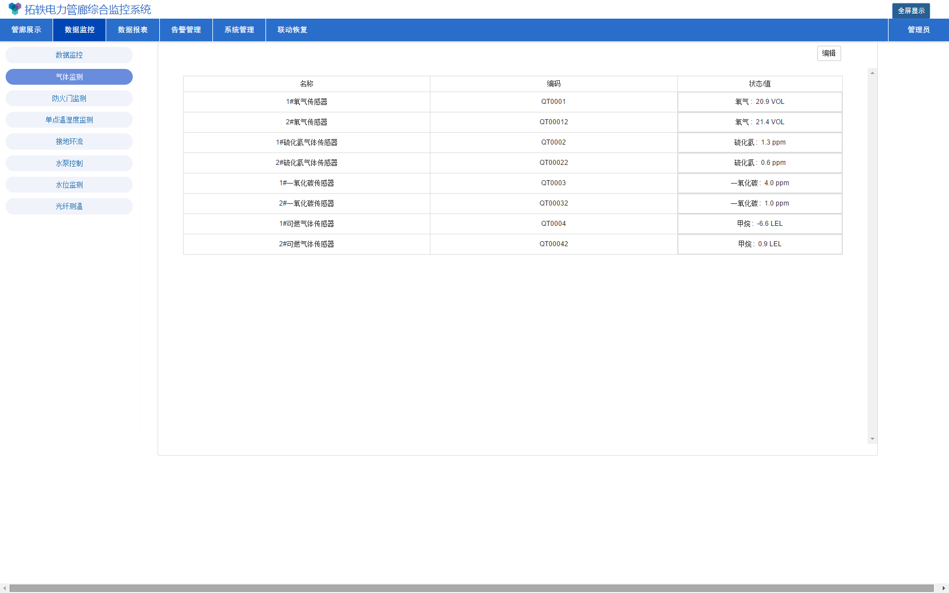Select 数据监控 in the left sidebar
The height and width of the screenshot is (593, 949).
pyautogui.click(x=69, y=55)
